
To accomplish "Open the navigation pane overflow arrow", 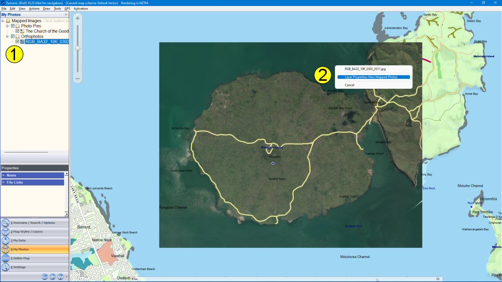I will tap(67, 276).
